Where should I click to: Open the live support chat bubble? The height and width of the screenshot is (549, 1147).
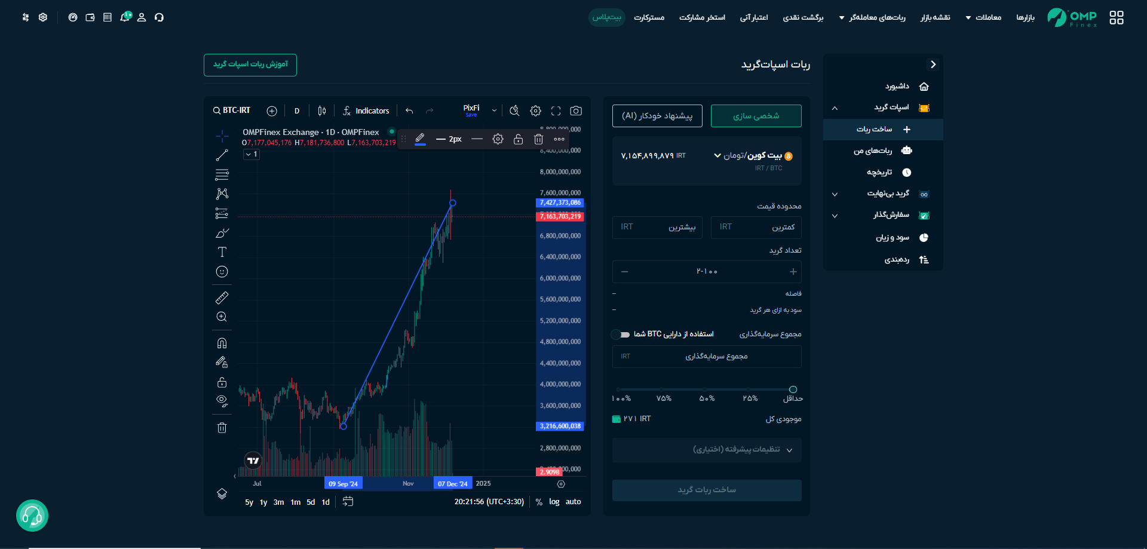pyautogui.click(x=32, y=516)
